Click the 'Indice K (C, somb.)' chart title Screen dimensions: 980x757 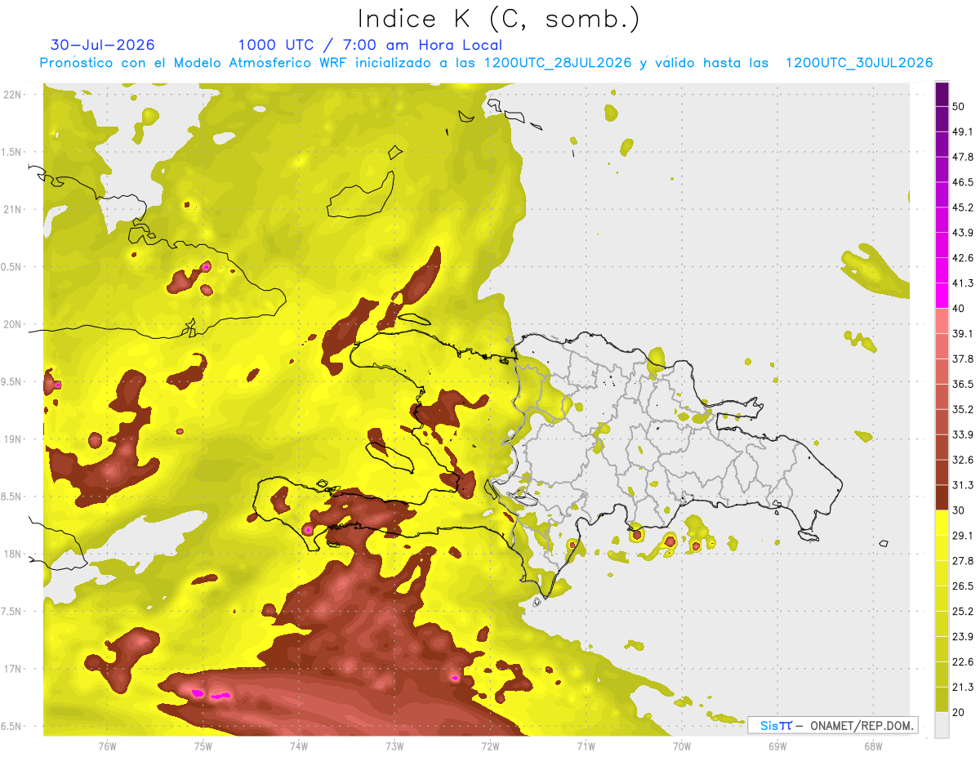click(x=498, y=20)
